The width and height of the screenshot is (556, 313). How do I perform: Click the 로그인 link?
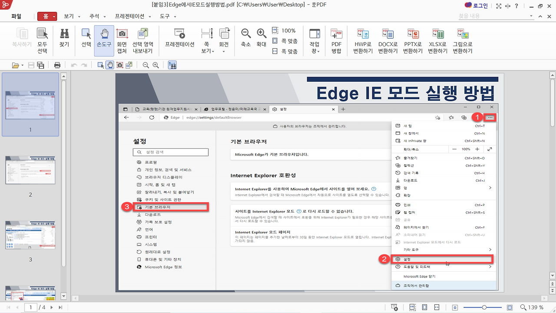pos(480,6)
